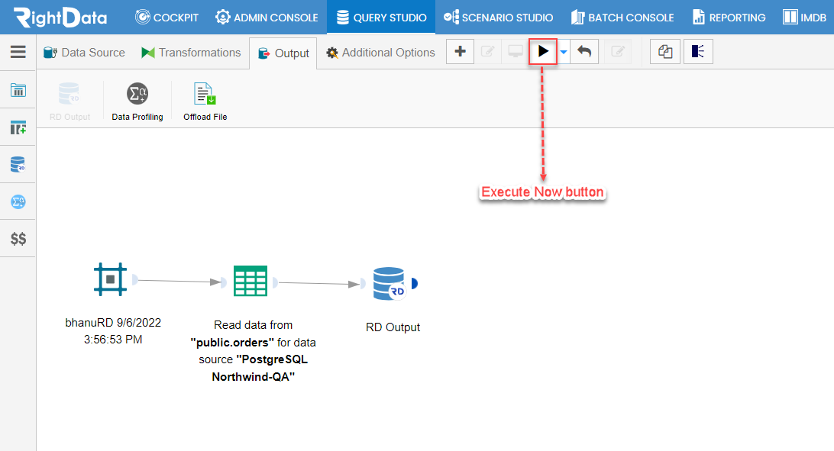Open Scenario Studio
The image size is (834, 451).
pyautogui.click(x=499, y=18)
